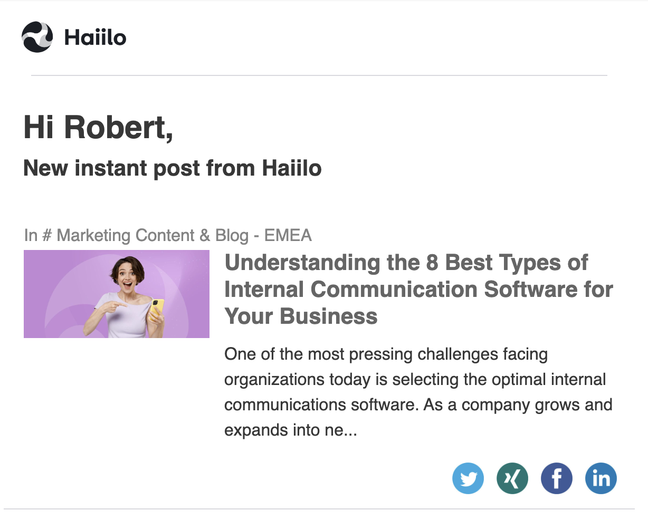The width and height of the screenshot is (648, 520).
Task: Share the post on LinkedIn
Action: pos(601,478)
